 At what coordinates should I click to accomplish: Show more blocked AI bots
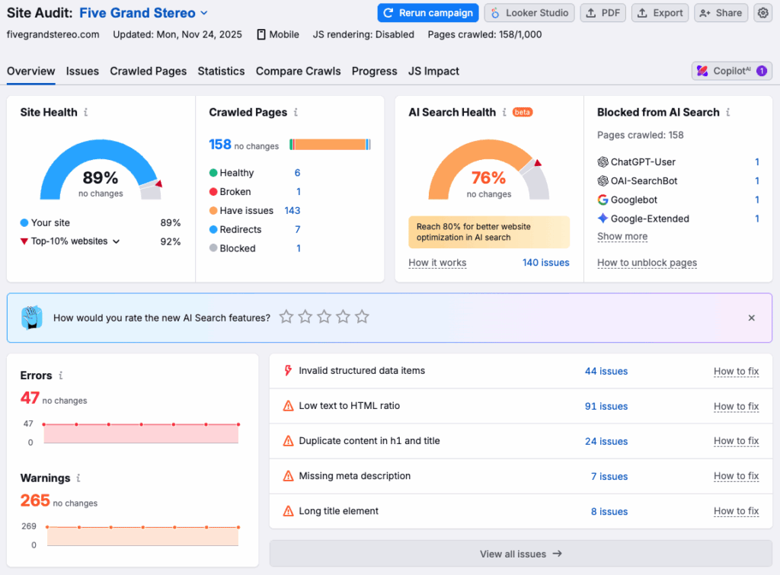(x=622, y=236)
